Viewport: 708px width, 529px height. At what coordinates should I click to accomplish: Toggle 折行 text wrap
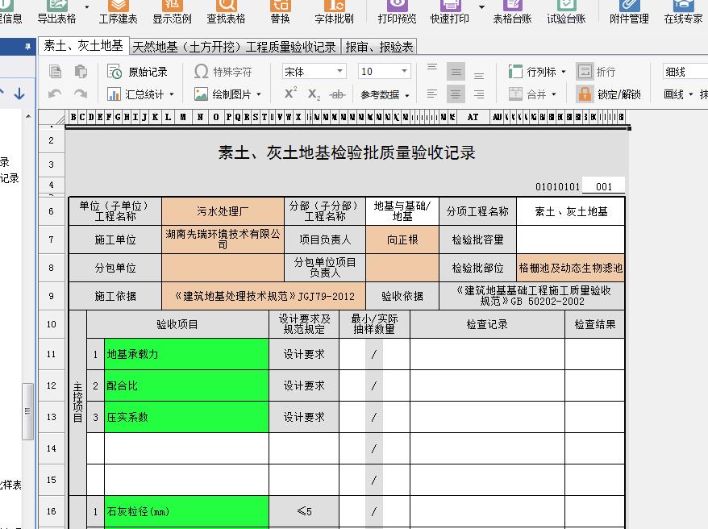(x=597, y=72)
